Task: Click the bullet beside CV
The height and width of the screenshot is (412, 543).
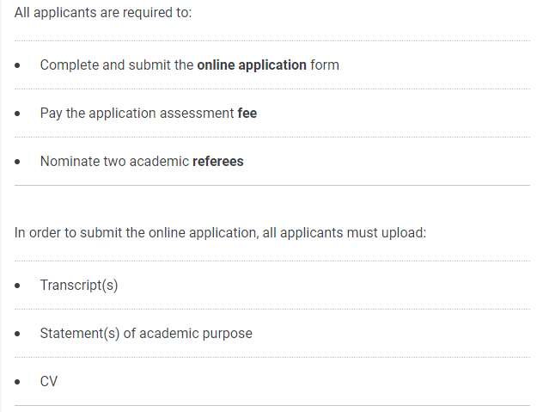Action: (x=17, y=382)
